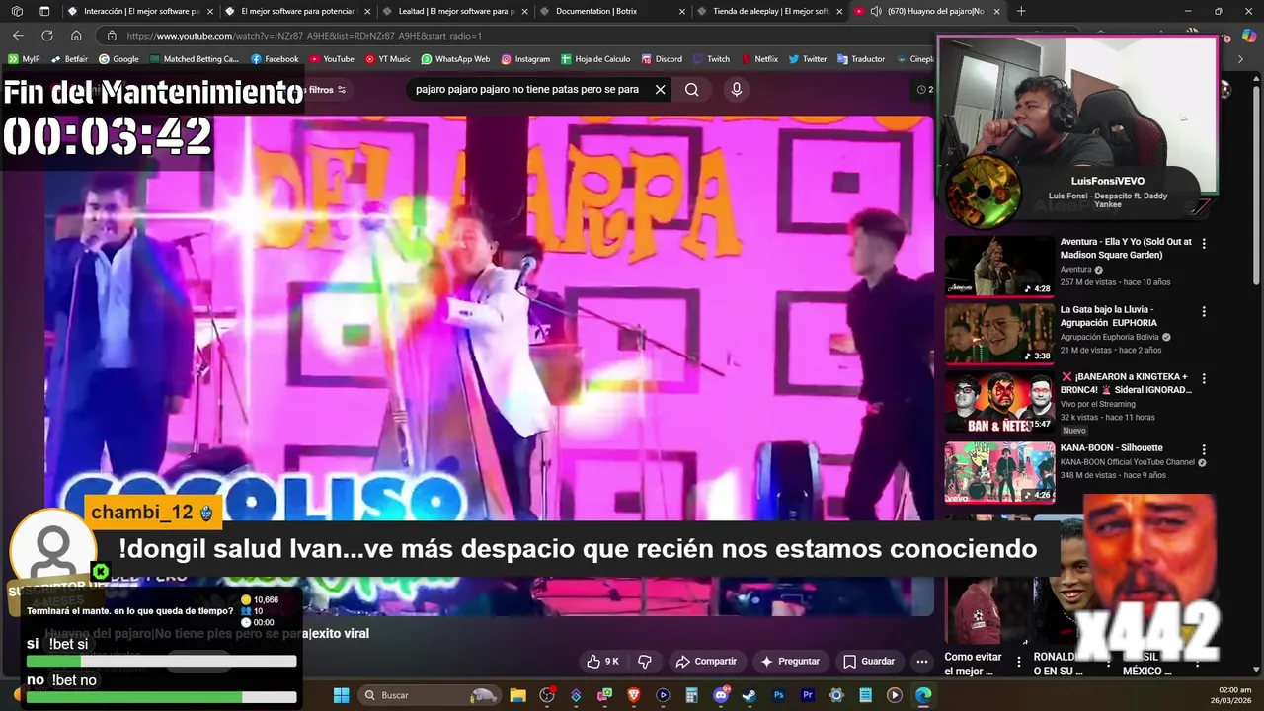Open the Matched Betting Ca... bookmark
Image resolution: width=1264 pixels, height=711 pixels.
tap(194, 59)
